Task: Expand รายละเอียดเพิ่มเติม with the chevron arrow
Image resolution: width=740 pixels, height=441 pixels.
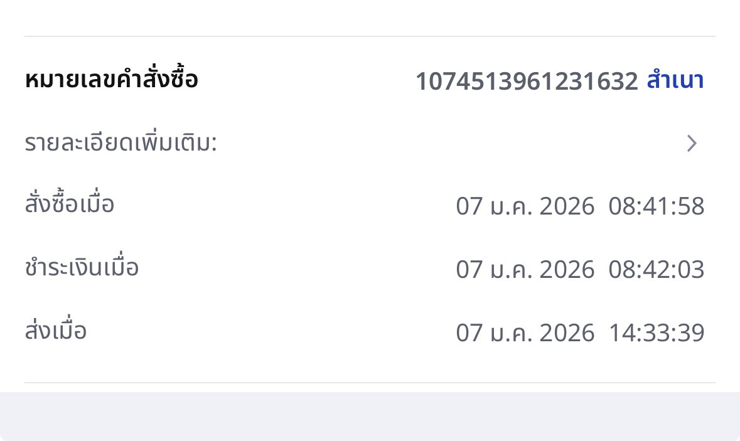Action: (692, 144)
